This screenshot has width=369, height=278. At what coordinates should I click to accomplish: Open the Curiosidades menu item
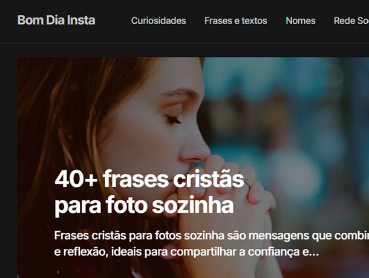tap(158, 21)
